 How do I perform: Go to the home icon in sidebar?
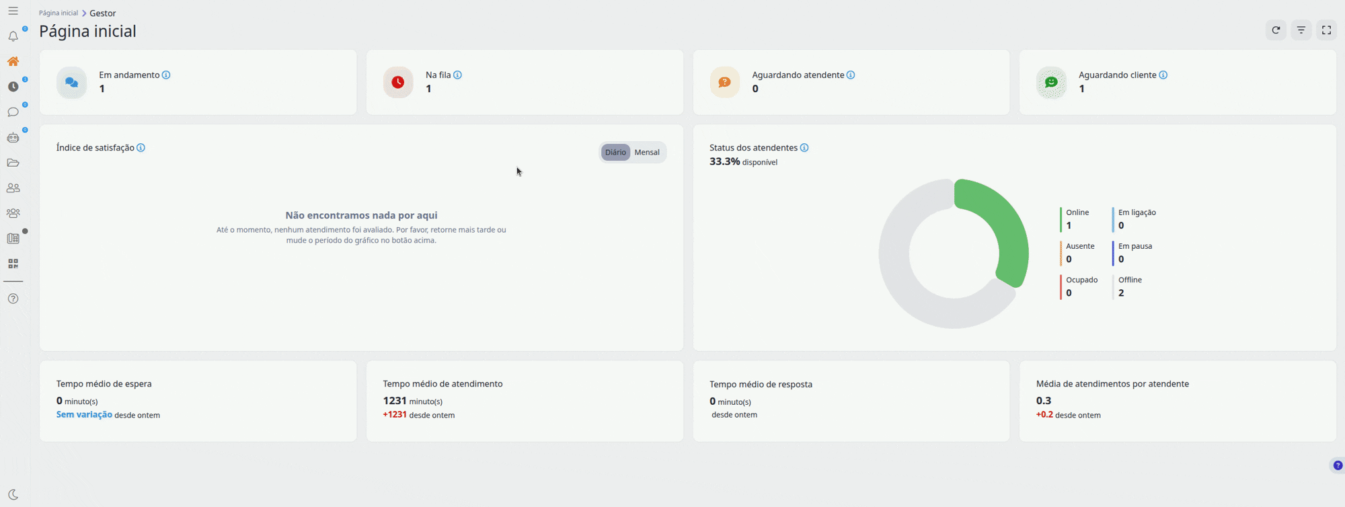(13, 61)
